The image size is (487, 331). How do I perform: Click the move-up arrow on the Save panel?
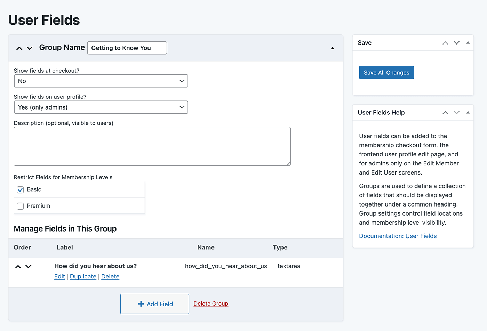[x=445, y=42]
